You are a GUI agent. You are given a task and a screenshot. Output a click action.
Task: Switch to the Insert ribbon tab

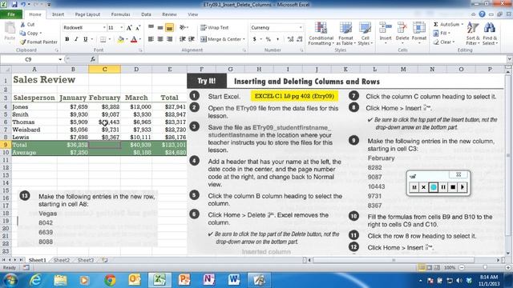click(x=58, y=14)
